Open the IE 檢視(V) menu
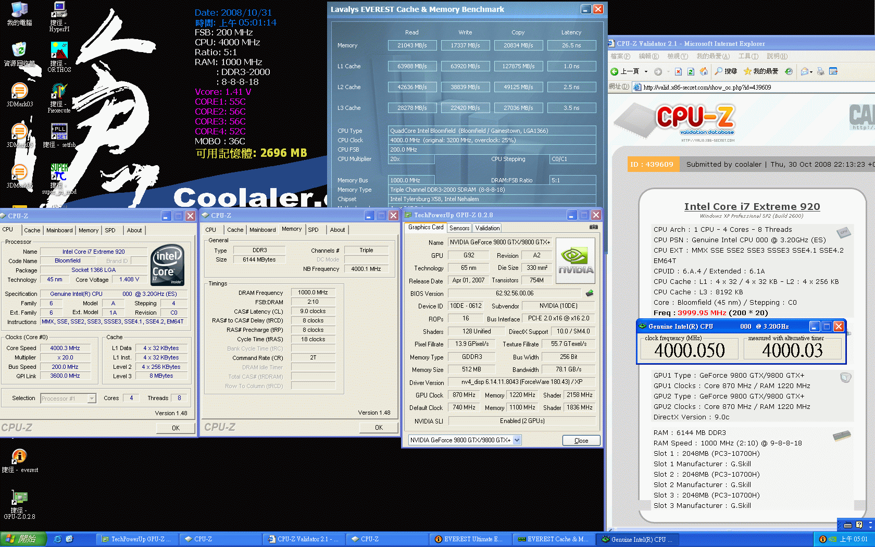This screenshot has width=875, height=547. coord(678,56)
